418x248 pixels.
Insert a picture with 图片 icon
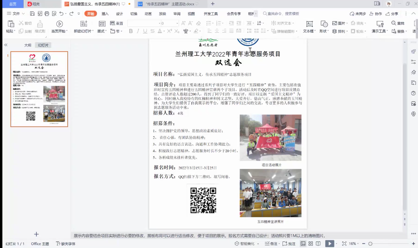(334, 23)
